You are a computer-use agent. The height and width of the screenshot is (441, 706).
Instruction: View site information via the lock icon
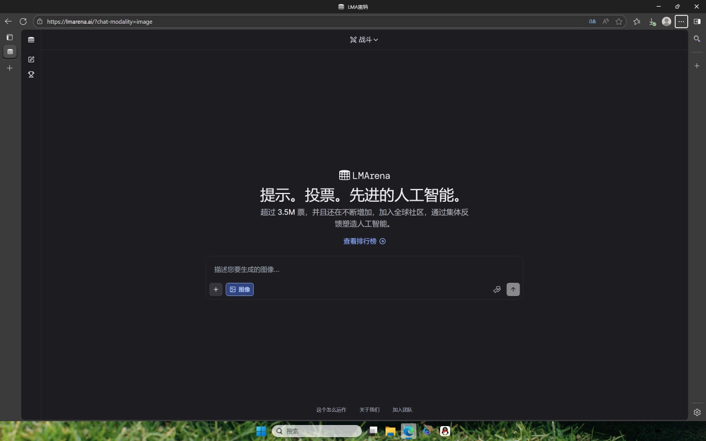(x=40, y=21)
